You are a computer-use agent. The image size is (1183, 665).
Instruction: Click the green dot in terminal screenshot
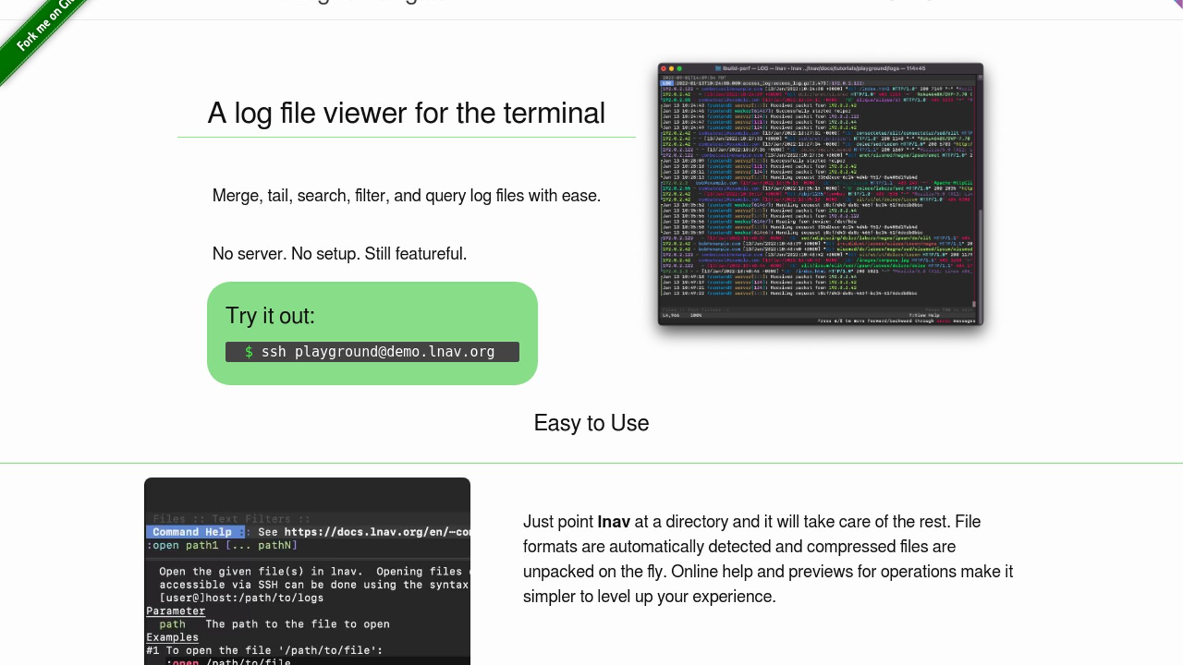pos(680,68)
